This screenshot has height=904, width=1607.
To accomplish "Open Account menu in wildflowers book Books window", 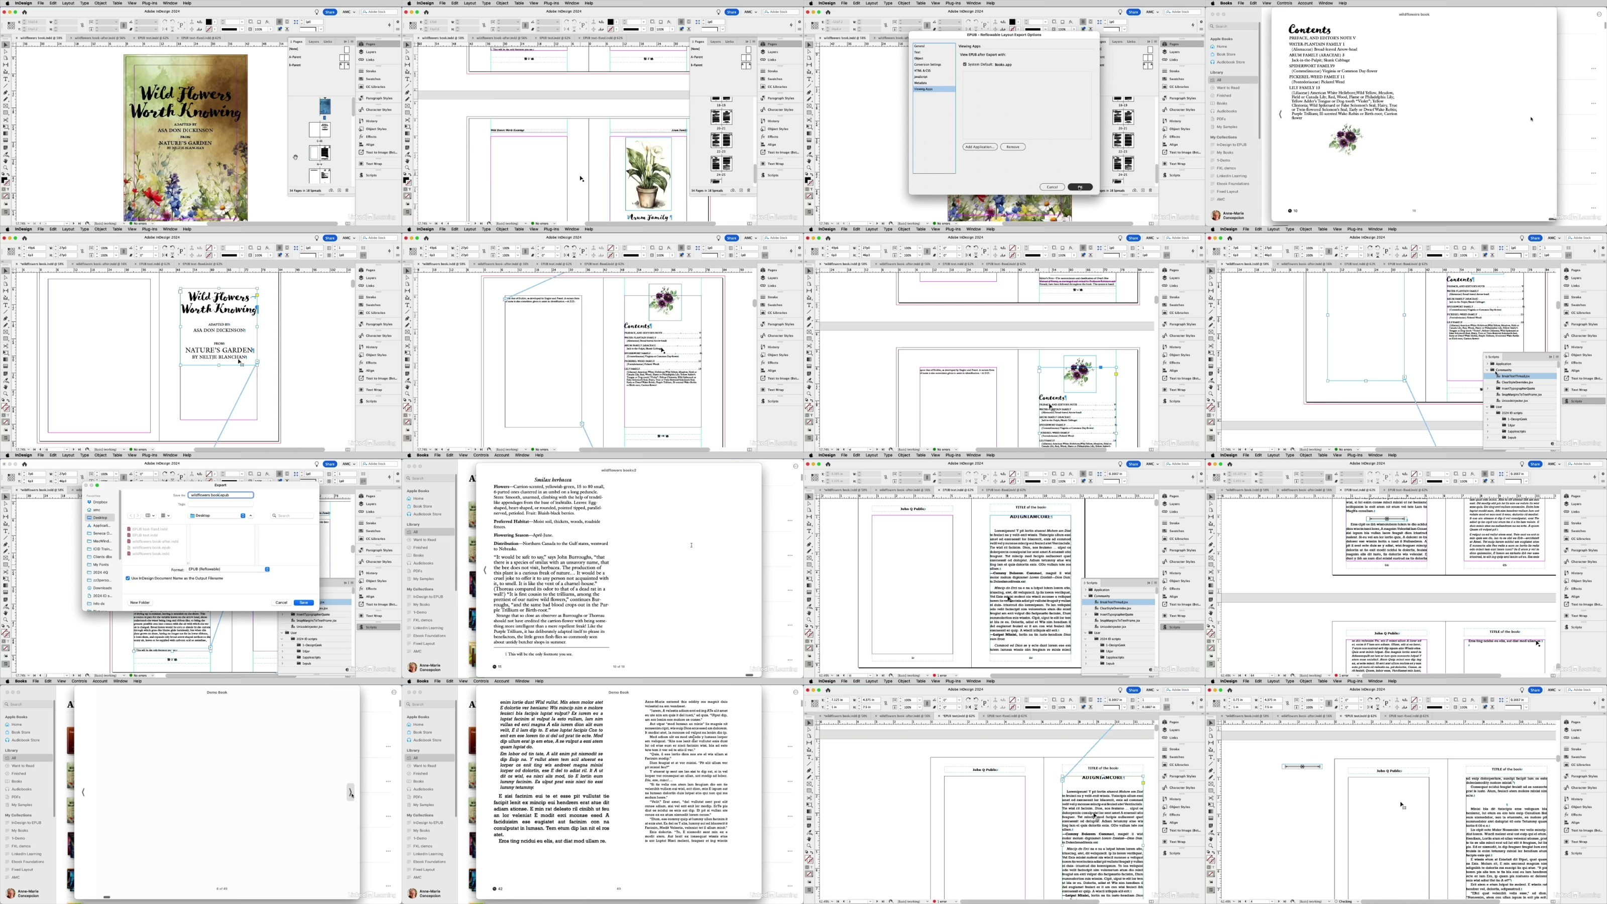I will point(1305,3).
